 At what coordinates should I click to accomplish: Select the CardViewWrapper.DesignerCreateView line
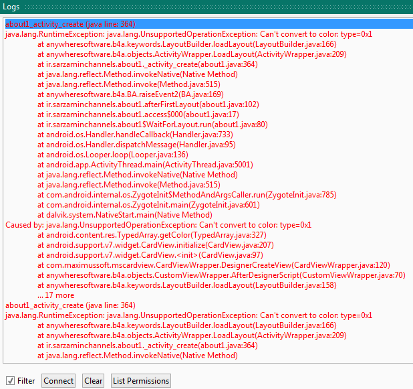click(214, 265)
